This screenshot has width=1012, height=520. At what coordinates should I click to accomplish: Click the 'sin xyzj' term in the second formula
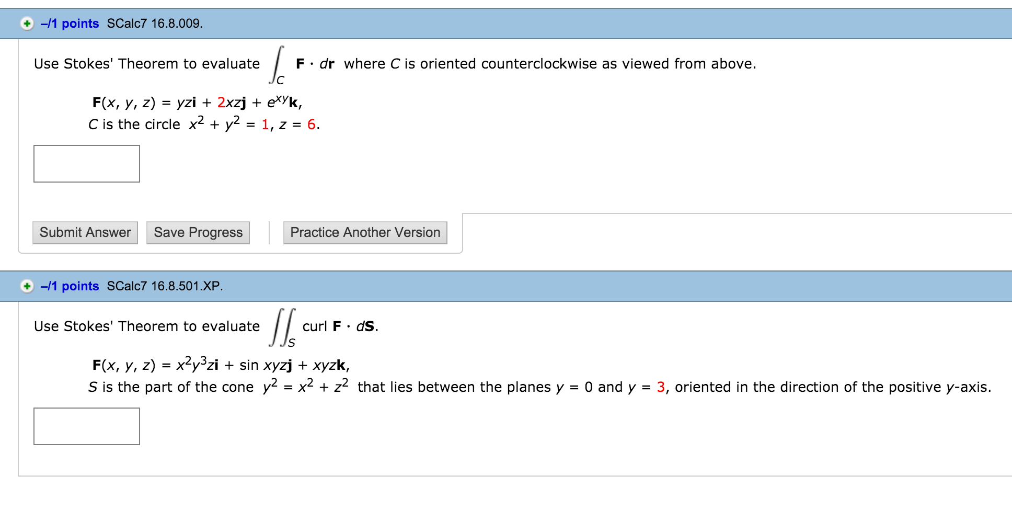click(x=266, y=365)
